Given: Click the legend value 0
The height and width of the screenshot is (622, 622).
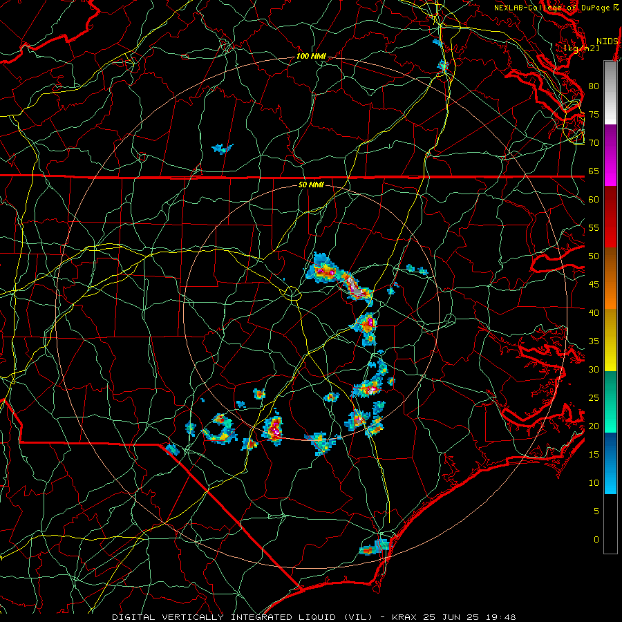Looking at the screenshot, I should (596, 540).
